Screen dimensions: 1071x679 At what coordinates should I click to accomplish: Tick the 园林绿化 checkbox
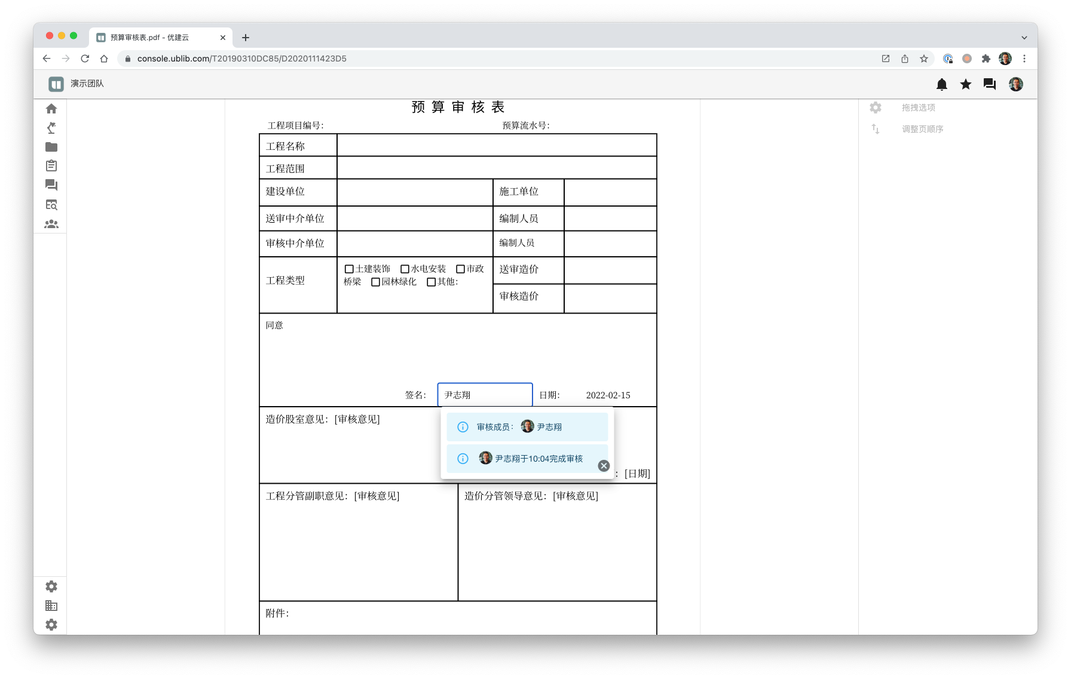pyautogui.click(x=375, y=282)
